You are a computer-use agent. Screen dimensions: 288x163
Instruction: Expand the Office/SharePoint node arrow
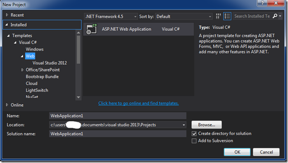22,70
